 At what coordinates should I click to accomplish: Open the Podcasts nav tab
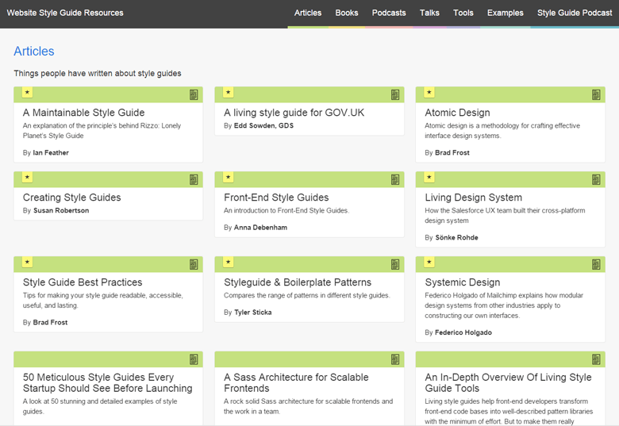point(389,13)
